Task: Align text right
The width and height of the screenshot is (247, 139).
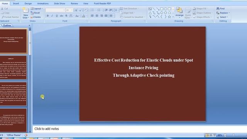Action: pyautogui.click(x=102, y=15)
